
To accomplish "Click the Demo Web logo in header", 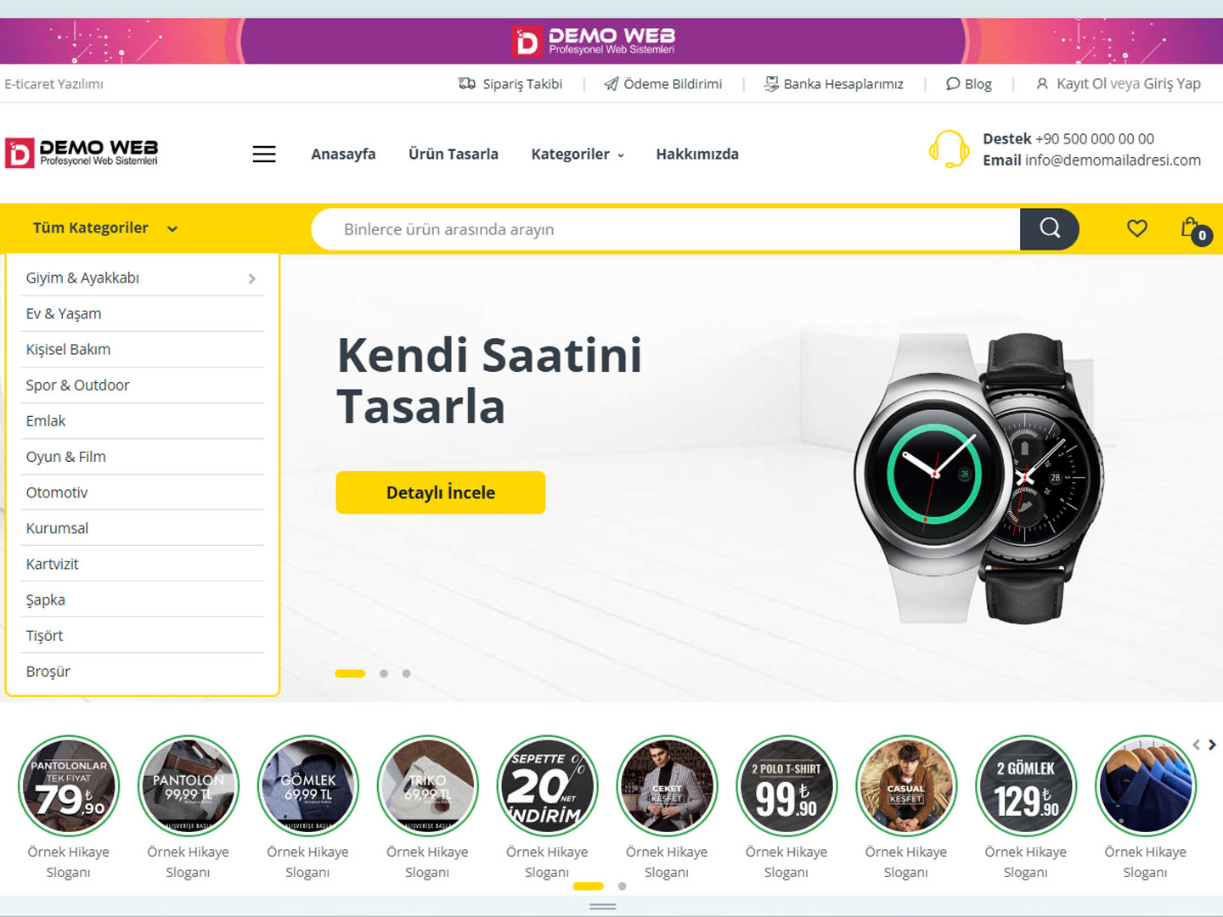I will 82,153.
